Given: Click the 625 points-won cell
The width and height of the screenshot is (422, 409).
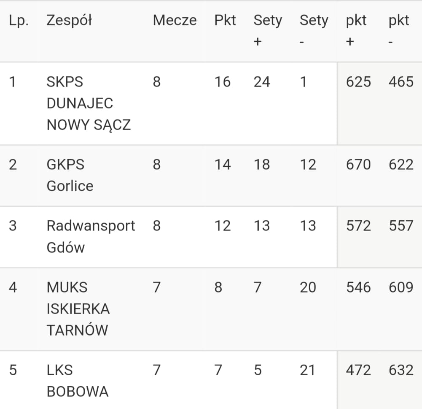Looking at the screenshot, I should tap(358, 82).
